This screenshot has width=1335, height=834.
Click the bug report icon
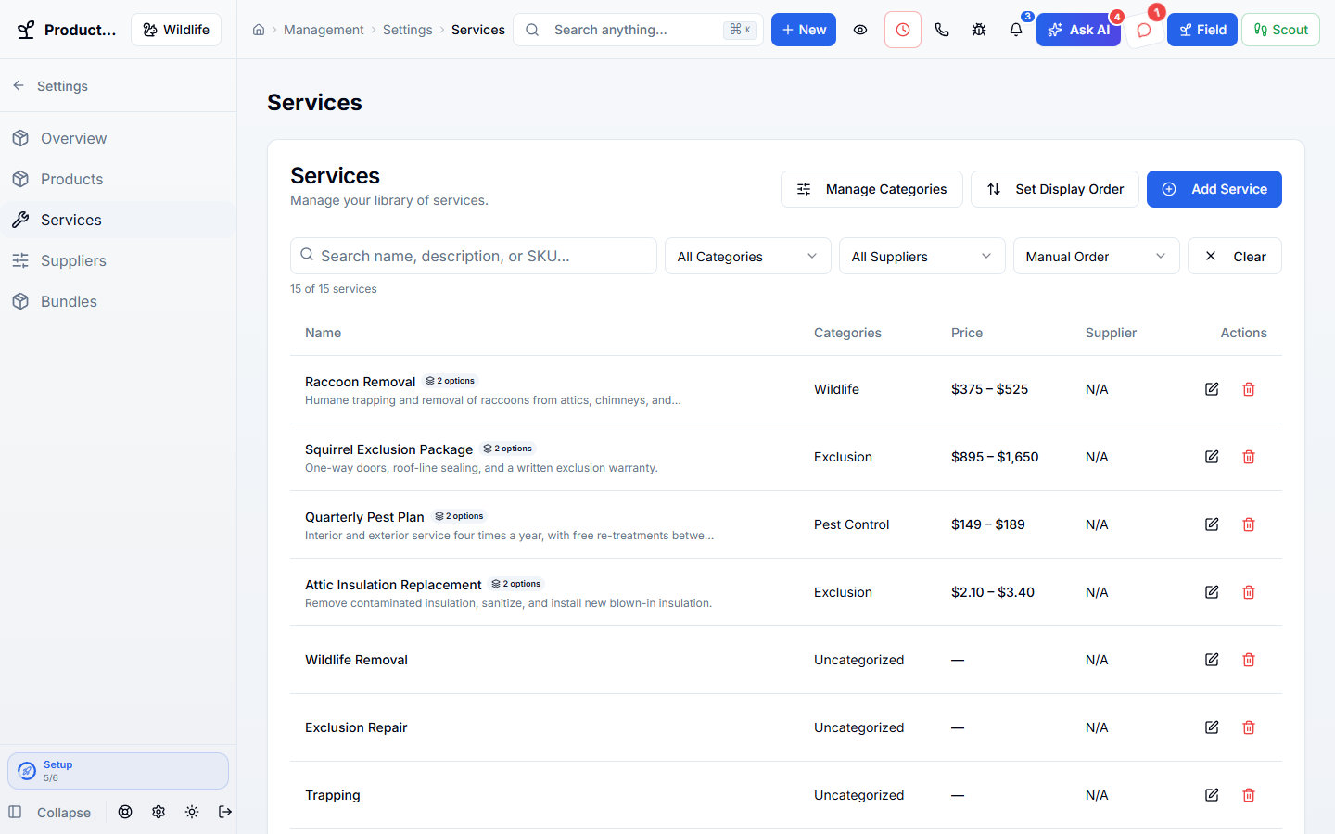tap(979, 30)
